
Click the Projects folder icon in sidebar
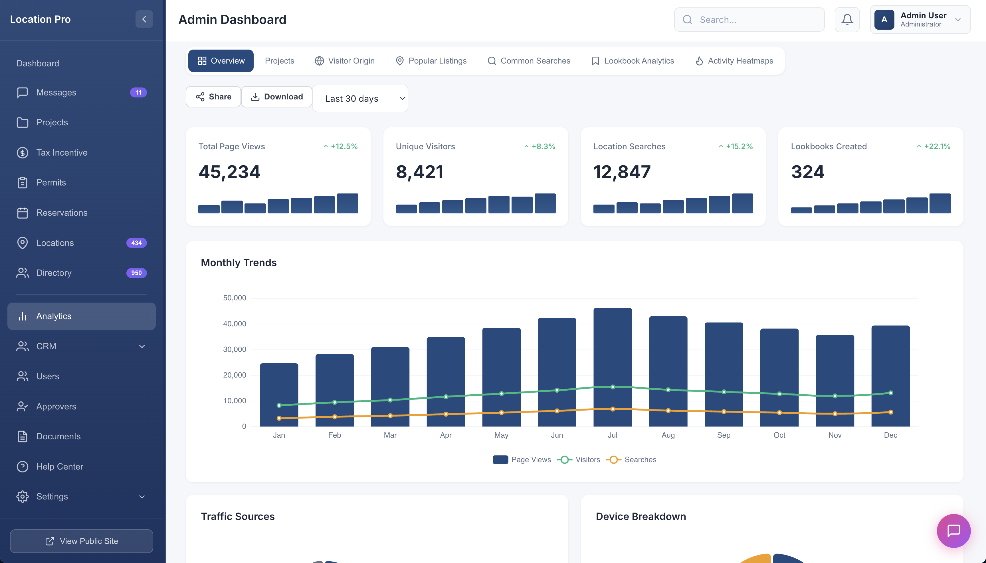point(23,123)
